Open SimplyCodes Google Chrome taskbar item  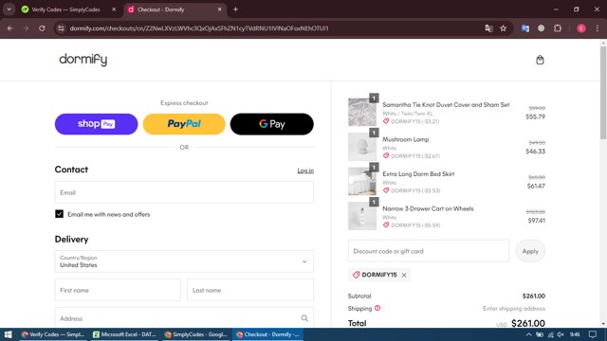coord(196,334)
